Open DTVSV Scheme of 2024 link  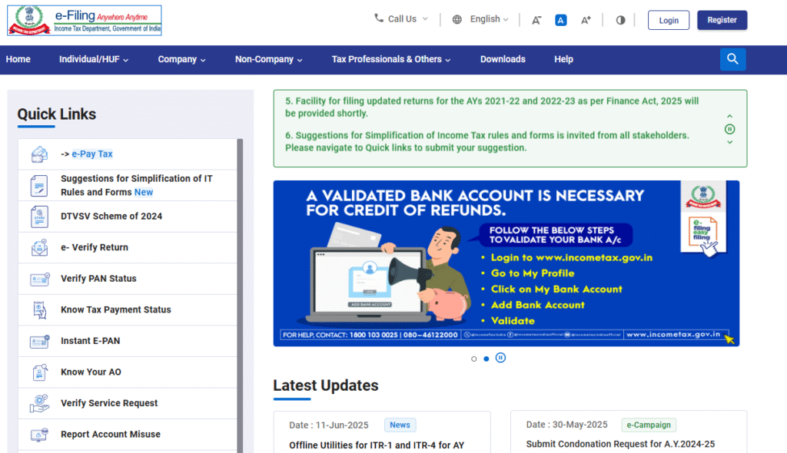click(111, 217)
